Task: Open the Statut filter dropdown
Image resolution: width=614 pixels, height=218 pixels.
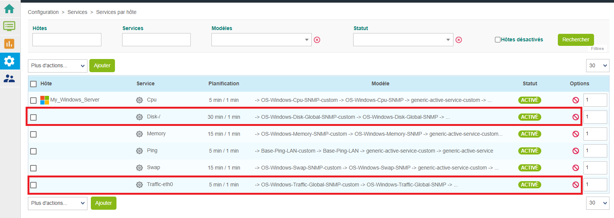Action: [403, 40]
